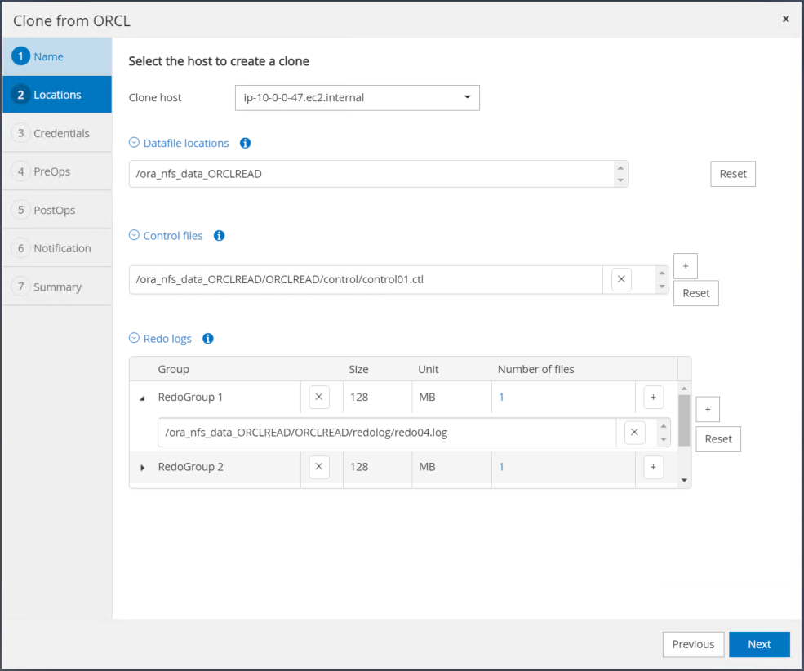Remove the redo04.log file entry
This screenshot has height=671, width=804.
tap(634, 433)
